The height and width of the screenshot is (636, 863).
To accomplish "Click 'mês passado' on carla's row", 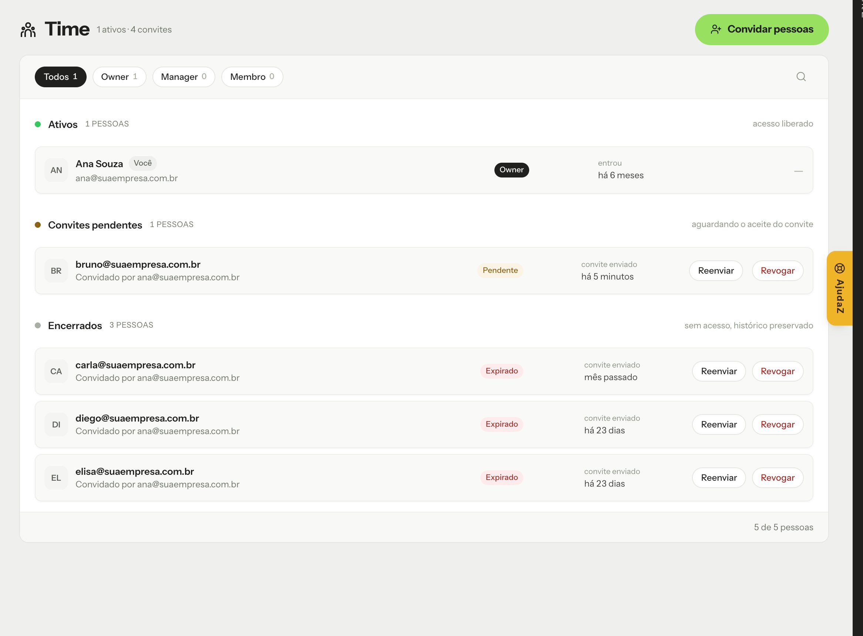I will click(611, 377).
